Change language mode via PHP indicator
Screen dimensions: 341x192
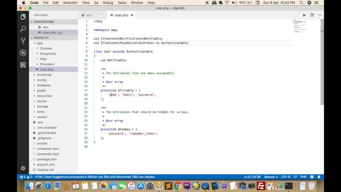[303, 177]
